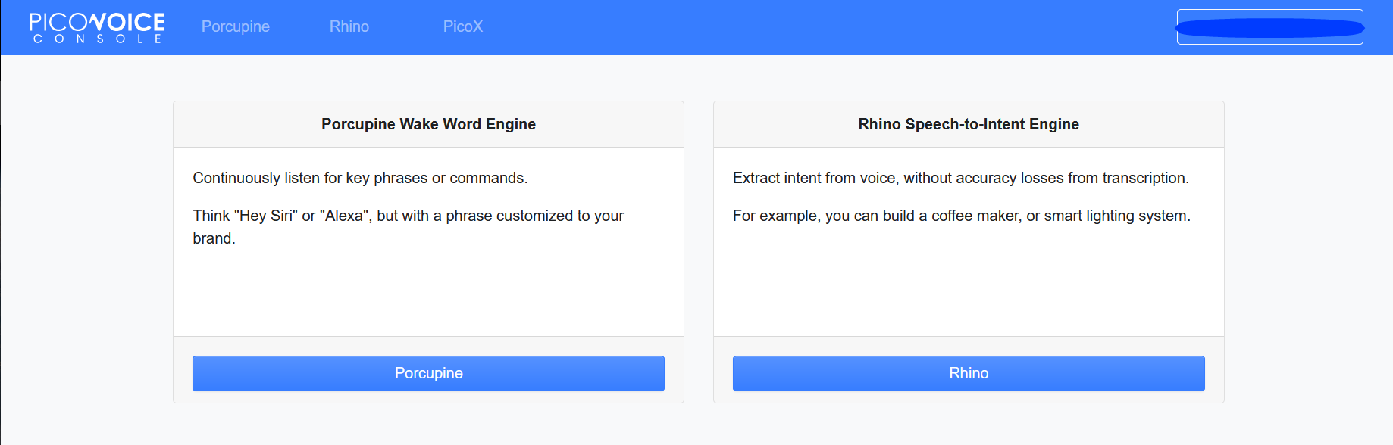
Task: Click the quoted "Hey Siri" phrase
Action: [x=266, y=216]
